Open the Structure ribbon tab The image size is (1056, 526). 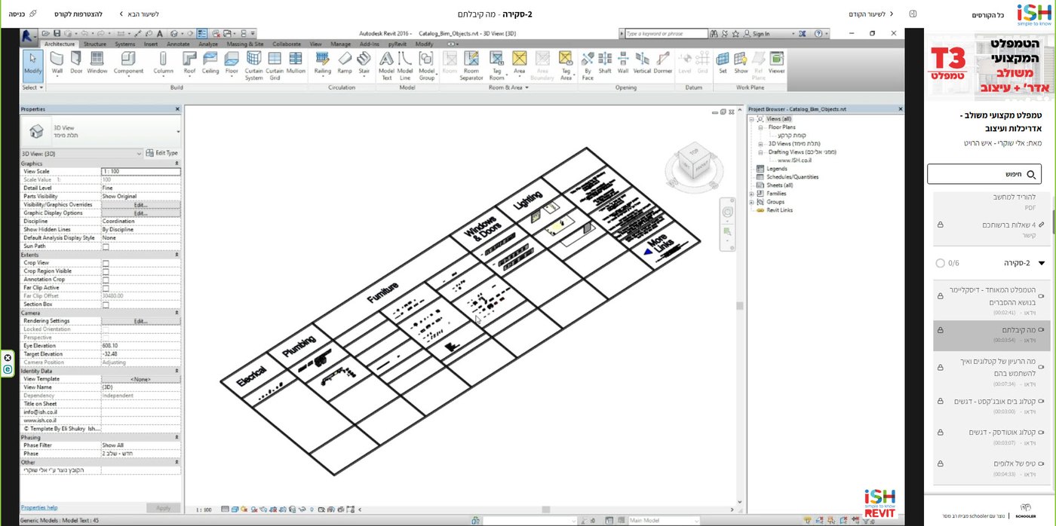click(x=94, y=44)
